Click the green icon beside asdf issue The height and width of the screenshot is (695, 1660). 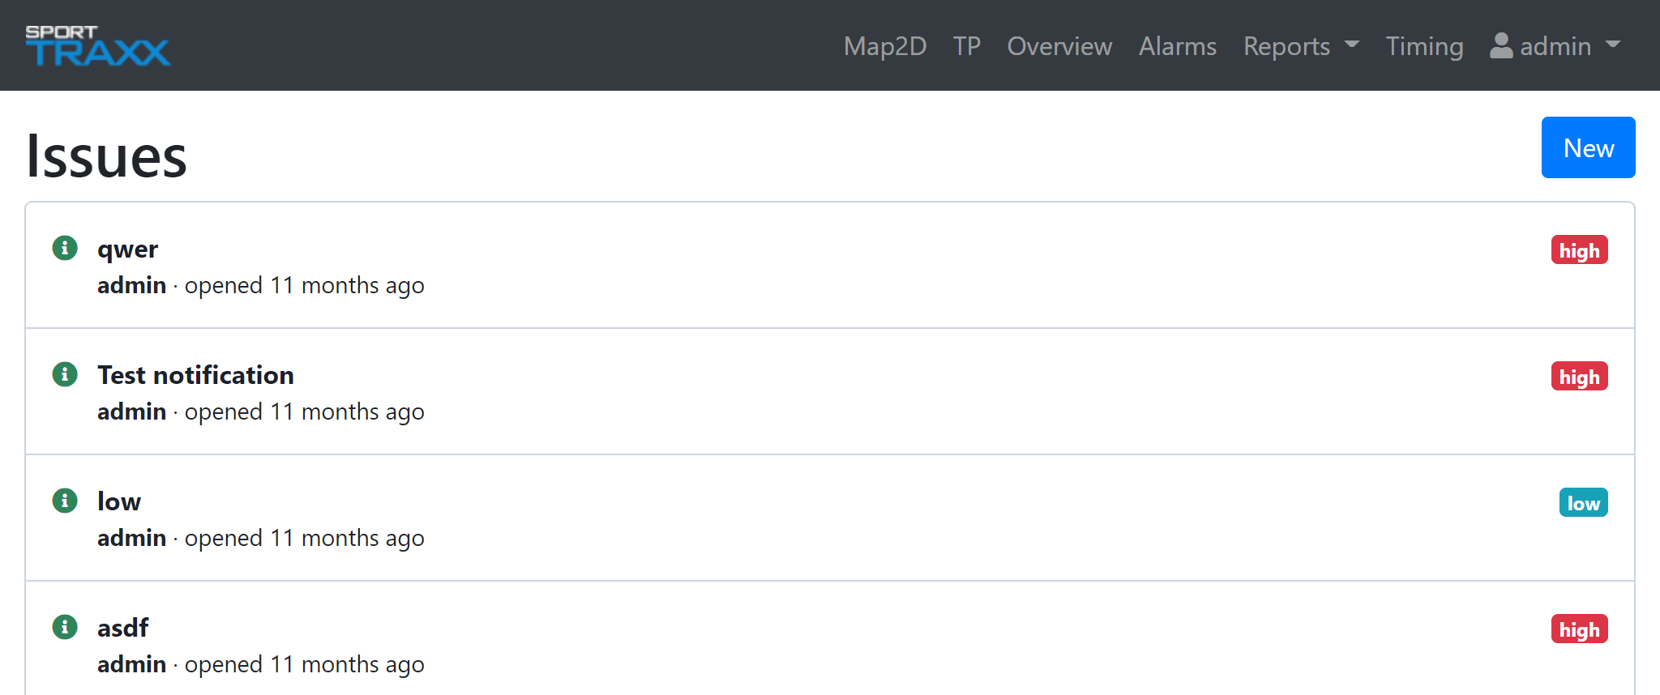coord(65,627)
